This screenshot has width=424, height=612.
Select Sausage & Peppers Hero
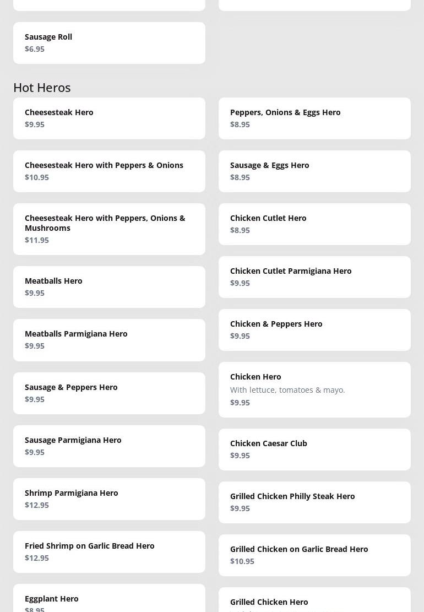tap(109, 393)
